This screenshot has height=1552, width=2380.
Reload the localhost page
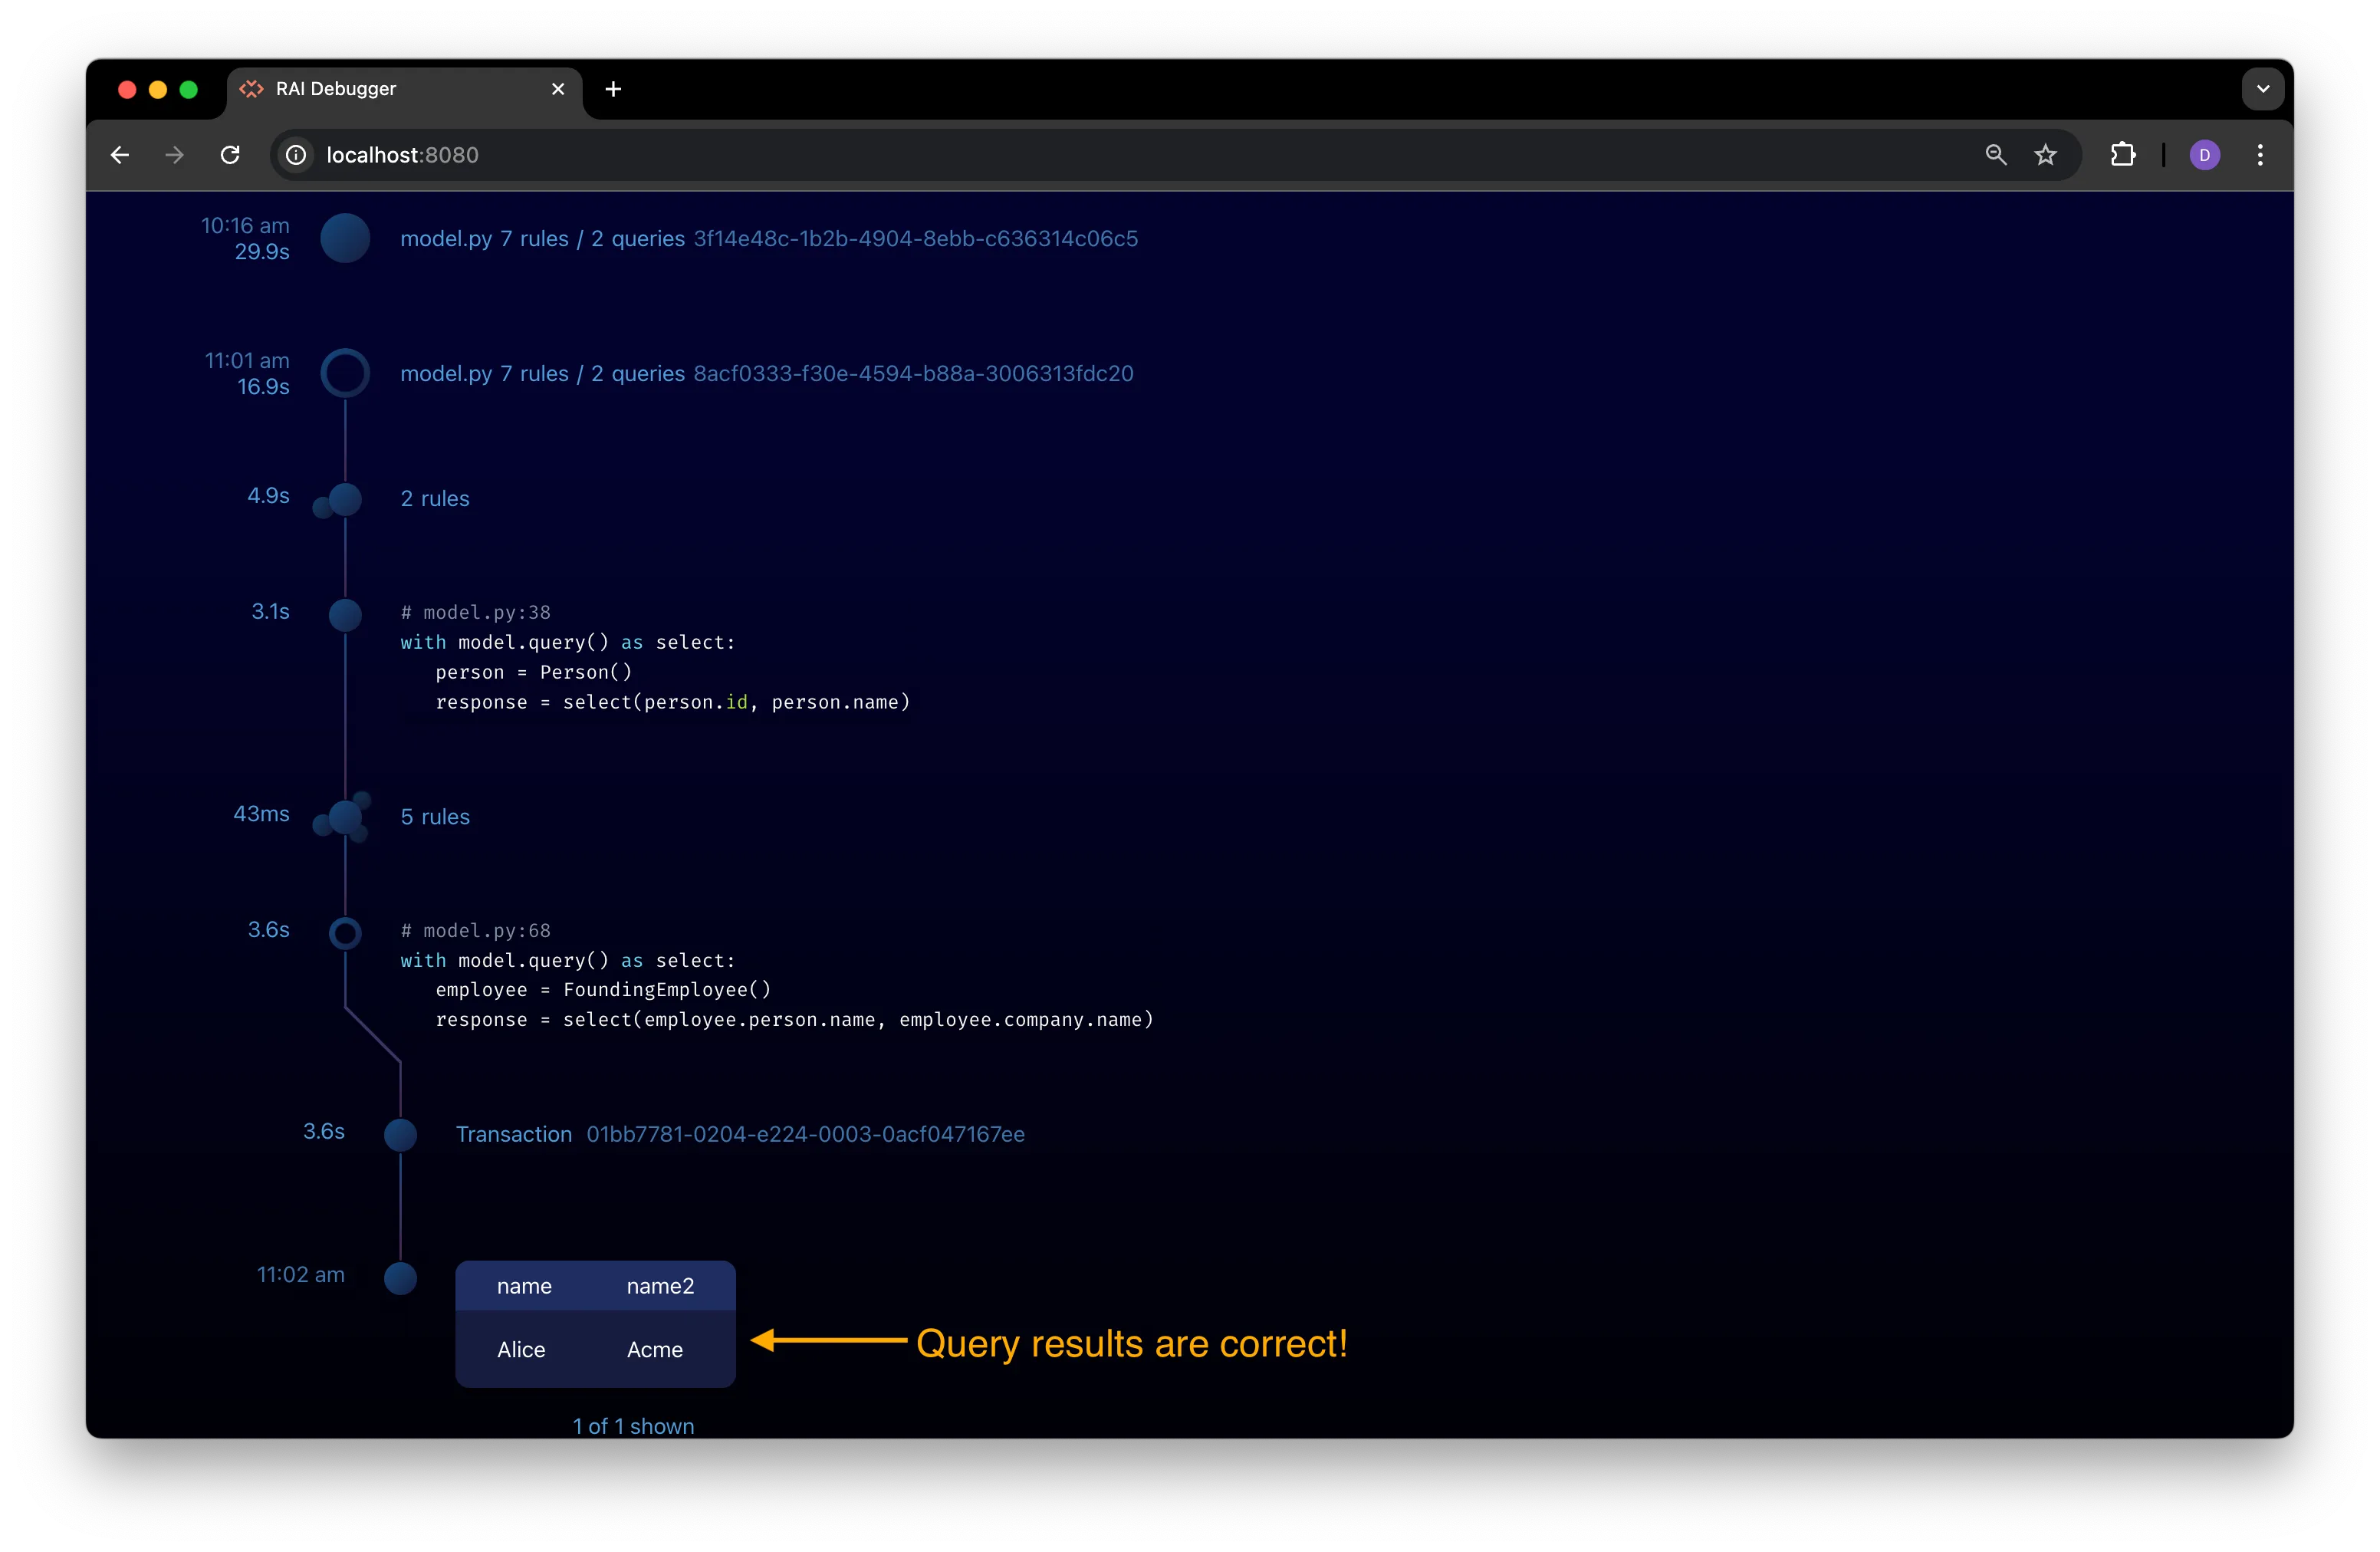coord(230,155)
